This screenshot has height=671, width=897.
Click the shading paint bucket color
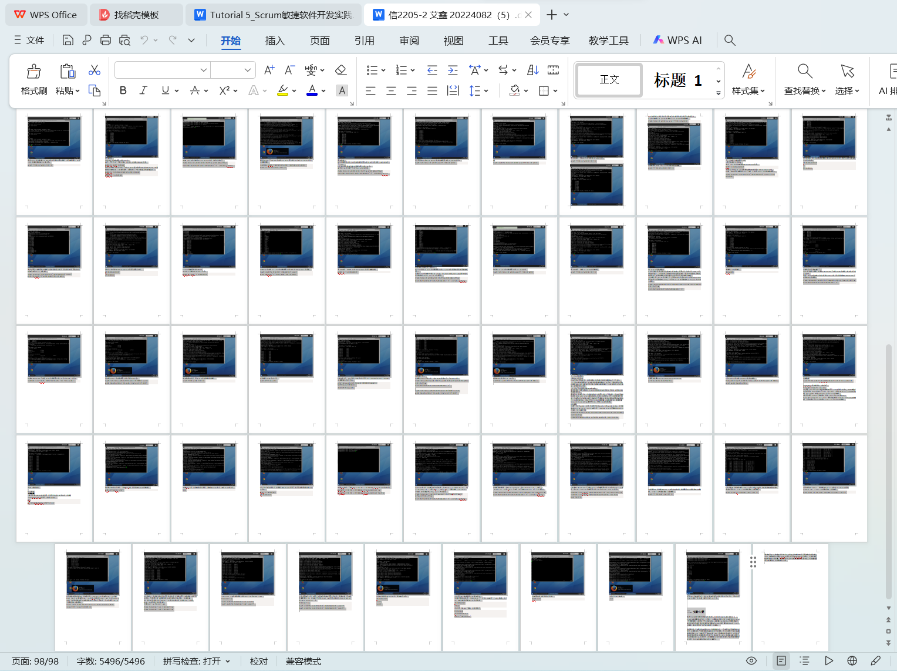pyautogui.click(x=515, y=90)
